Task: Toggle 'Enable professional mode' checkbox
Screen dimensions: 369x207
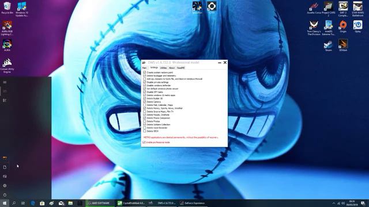Action: coord(144,143)
